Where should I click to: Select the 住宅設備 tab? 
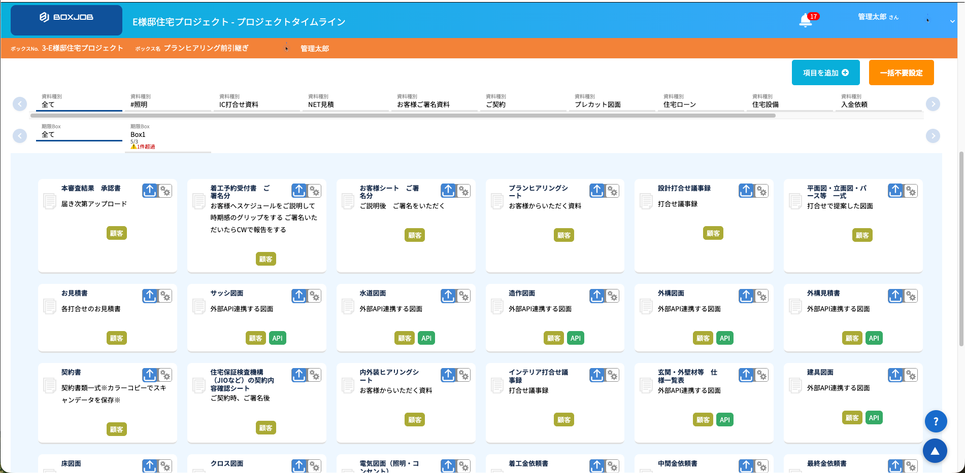790,101
